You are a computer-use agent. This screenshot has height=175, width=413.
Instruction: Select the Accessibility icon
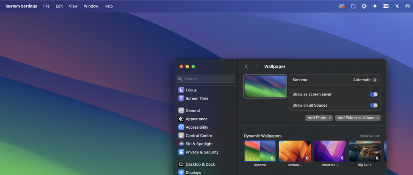click(x=181, y=127)
